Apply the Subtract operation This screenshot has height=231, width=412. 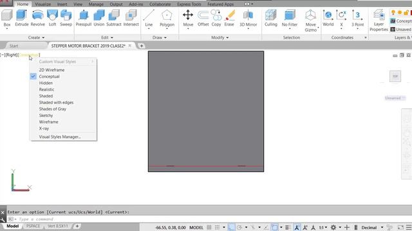(x=114, y=18)
